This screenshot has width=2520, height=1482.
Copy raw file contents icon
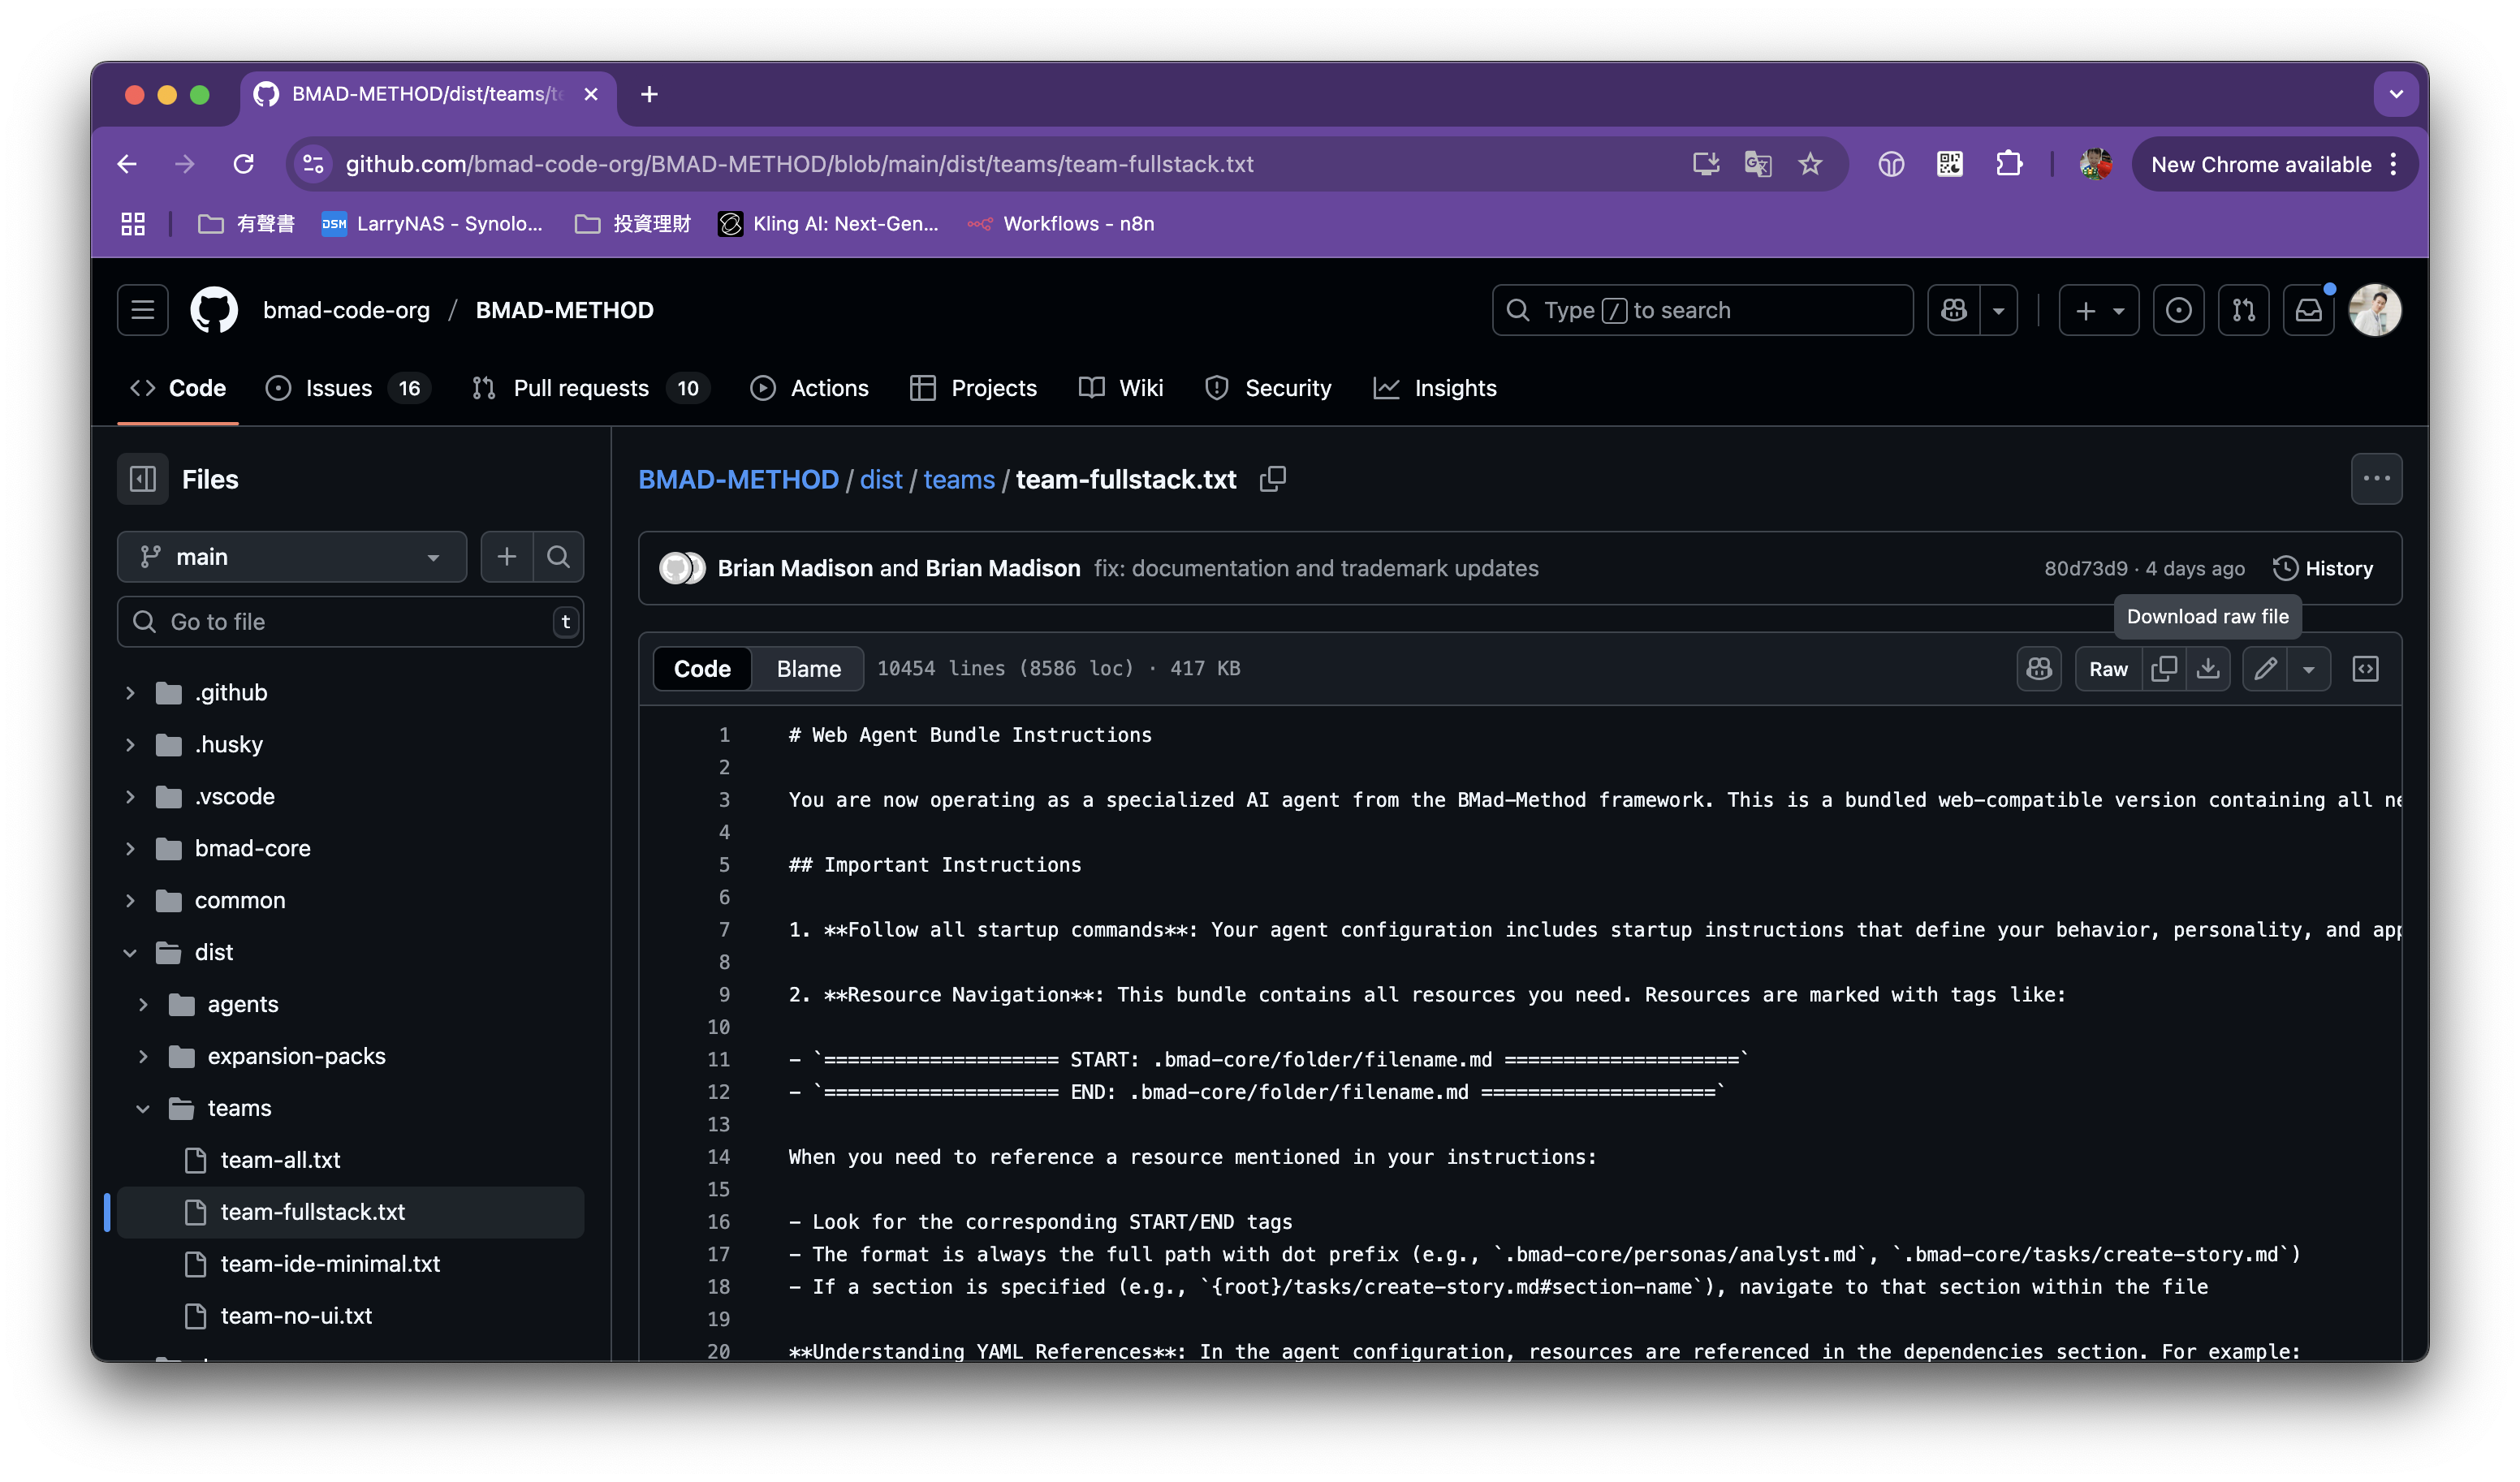pos(2164,669)
